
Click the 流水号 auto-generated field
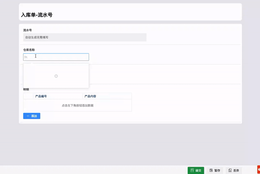(85, 37)
